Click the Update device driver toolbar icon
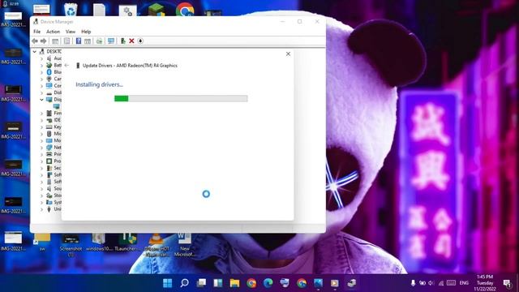Viewport: 519px width, 292px height. click(99, 41)
